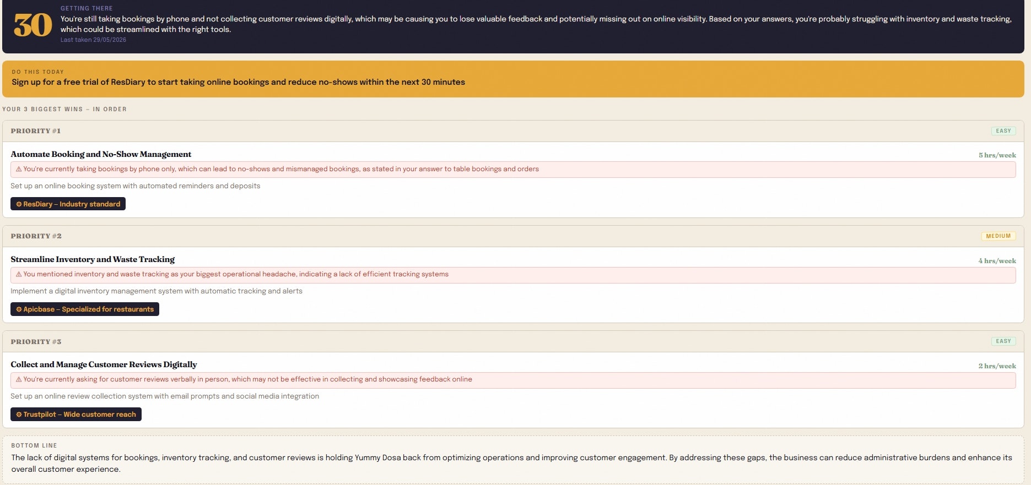Screen dimensions: 1031x485
Task: Click the '2 hrs/week' time saving
Action: point(997,366)
